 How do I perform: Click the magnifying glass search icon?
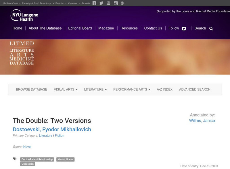tap(211, 28)
